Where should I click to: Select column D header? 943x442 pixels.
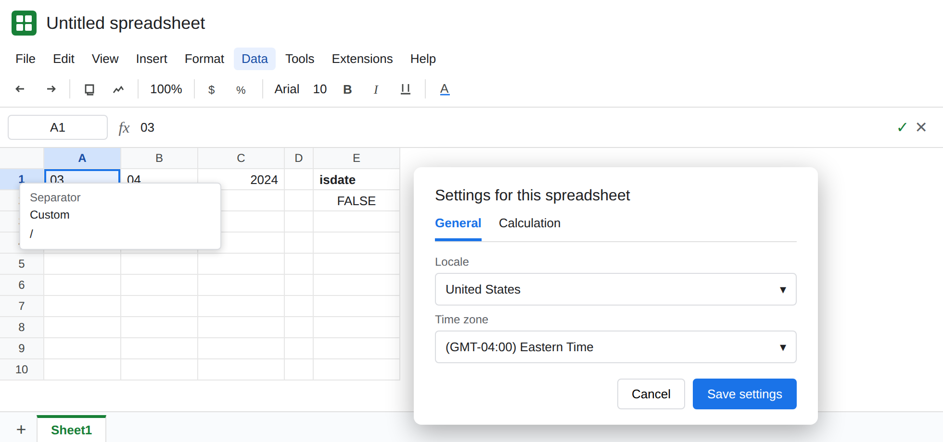click(x=299, y=158)
